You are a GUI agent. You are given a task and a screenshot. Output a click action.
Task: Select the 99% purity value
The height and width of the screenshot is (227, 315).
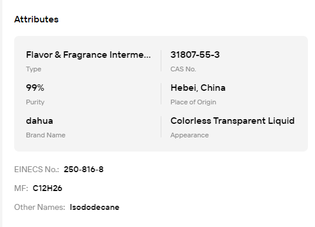[x=35, y=88]
